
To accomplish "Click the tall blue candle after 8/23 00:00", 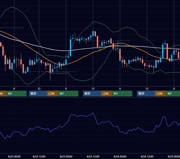I will pyautogui.click(x=70, y=48).
